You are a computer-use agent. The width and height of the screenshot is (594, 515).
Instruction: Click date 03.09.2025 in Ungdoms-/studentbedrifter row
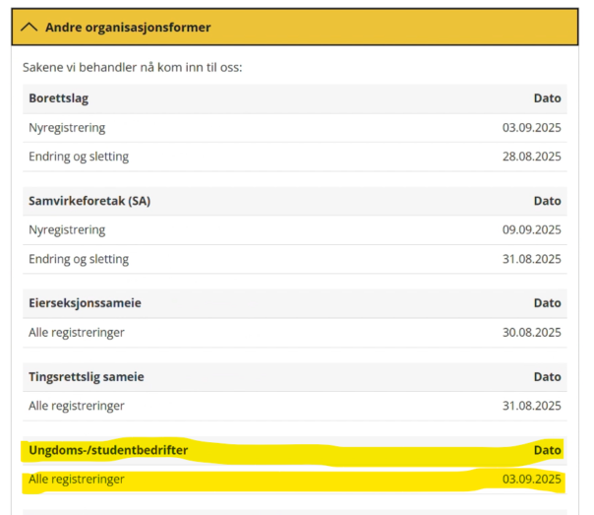click(x=531, y=480)
